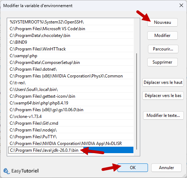This screenshot has width=187, height=178.
Task: Click the Supprimer button
Action: click(162, 62)
